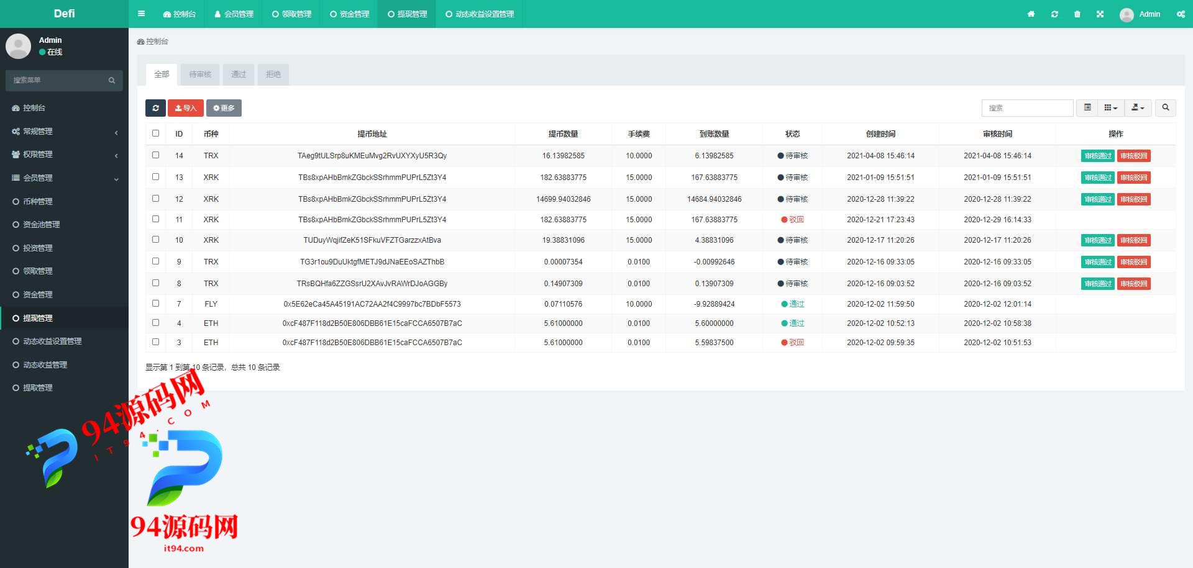
Task: Open the export dropdown in table toolbar
Action: 1138,108
